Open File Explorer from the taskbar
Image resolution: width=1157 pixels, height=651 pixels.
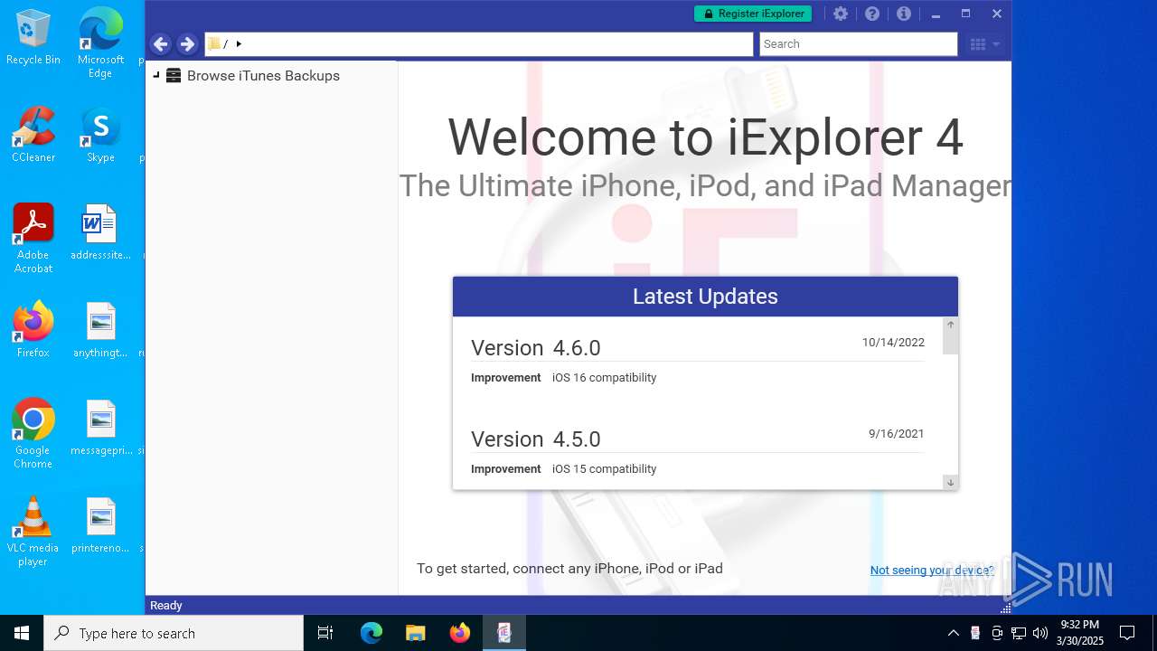click(x=415, y=633)
